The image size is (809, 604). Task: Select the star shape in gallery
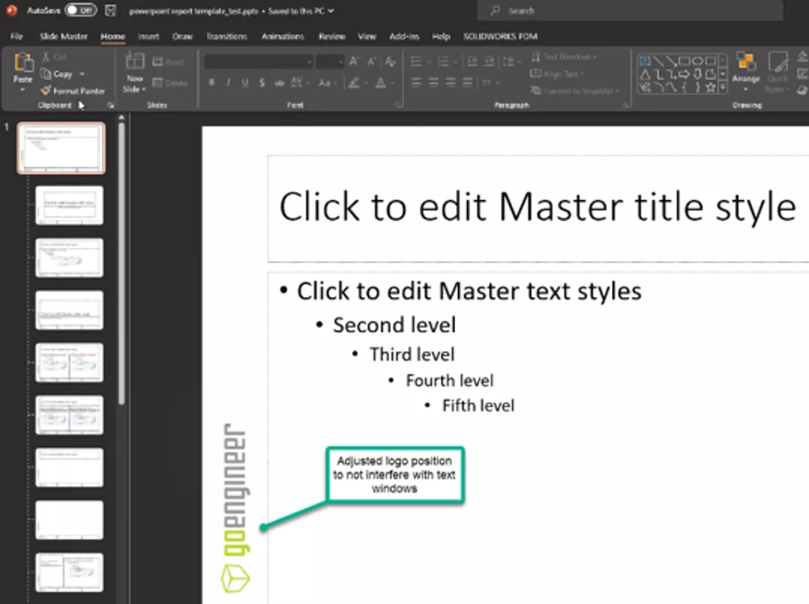711,87
